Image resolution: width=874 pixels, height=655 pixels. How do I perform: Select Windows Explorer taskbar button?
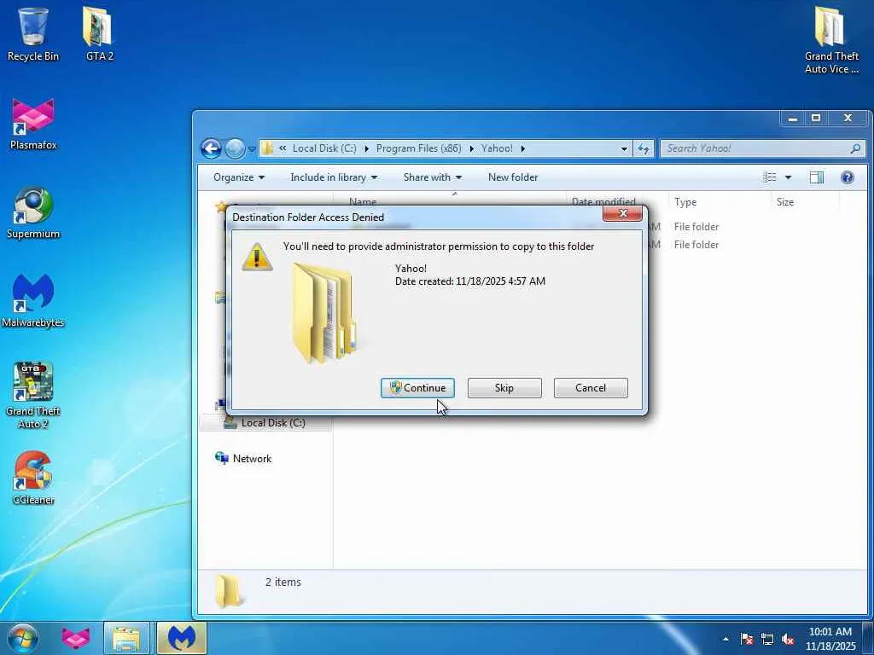[x=126, y=638]
